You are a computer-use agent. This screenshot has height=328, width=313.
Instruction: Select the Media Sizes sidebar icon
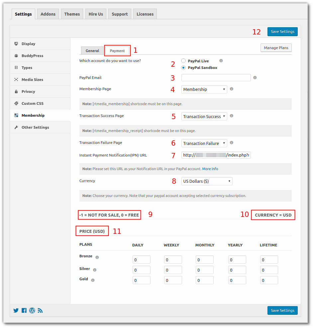click(16, 79)
